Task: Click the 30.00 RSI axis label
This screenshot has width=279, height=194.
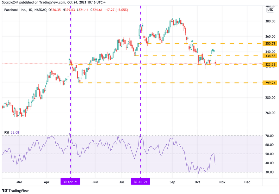Action: click(270, 172)
